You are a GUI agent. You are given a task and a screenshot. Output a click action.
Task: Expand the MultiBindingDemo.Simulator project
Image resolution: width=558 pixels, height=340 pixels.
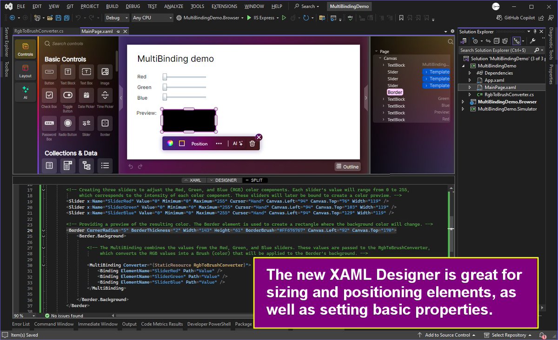click(463, 109)
